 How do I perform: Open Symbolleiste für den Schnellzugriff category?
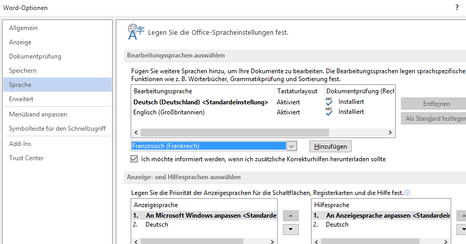57,129
